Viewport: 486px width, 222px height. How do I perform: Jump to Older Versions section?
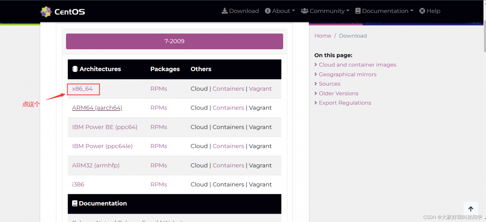(x=338, y=93)
